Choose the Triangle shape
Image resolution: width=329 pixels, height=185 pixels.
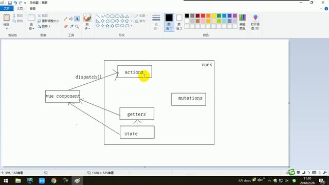click(127, 16)
